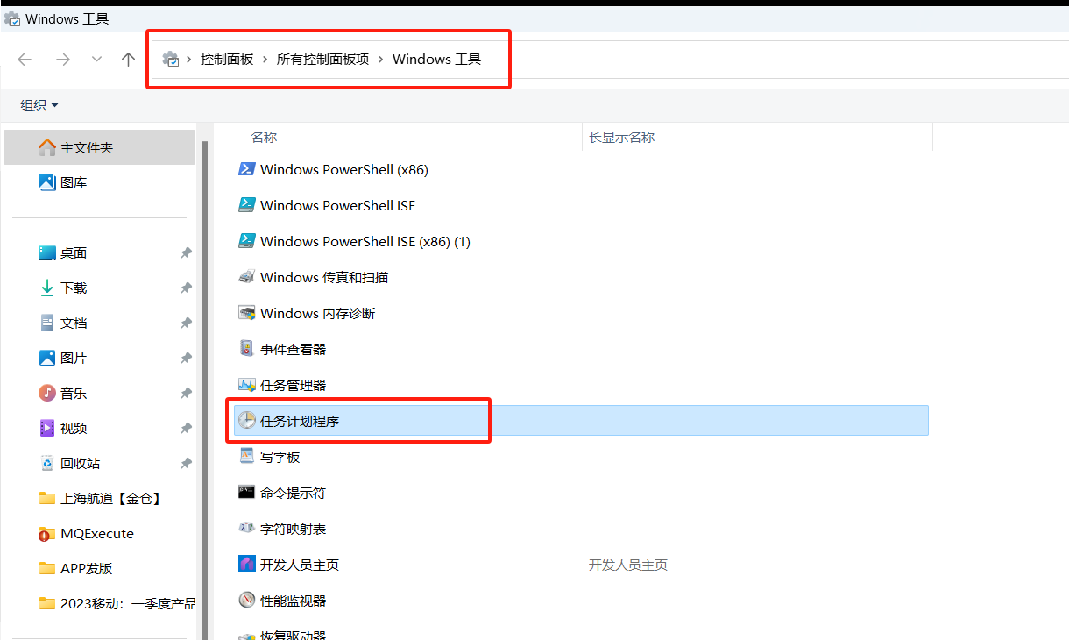The width and height of the screenshot is (1069, 640).
Task: Click the 下载 arrow icon in sidebar
Action: click(x=47, y=288)
